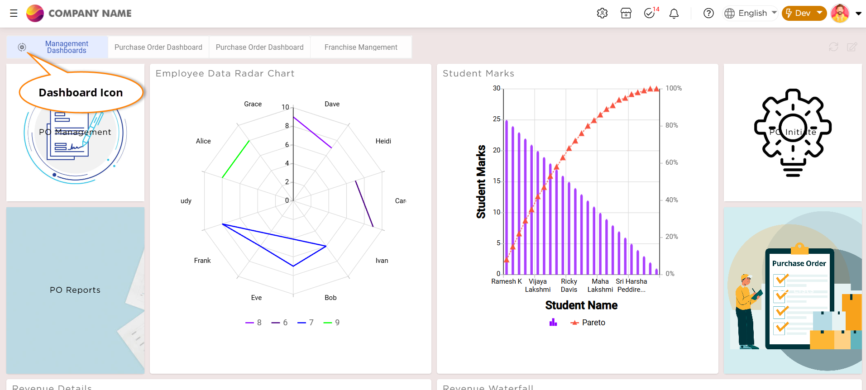Viewport: 866px width, 390px height.
Task: Open the hamburger navigation menu
Action: (14, 13)
